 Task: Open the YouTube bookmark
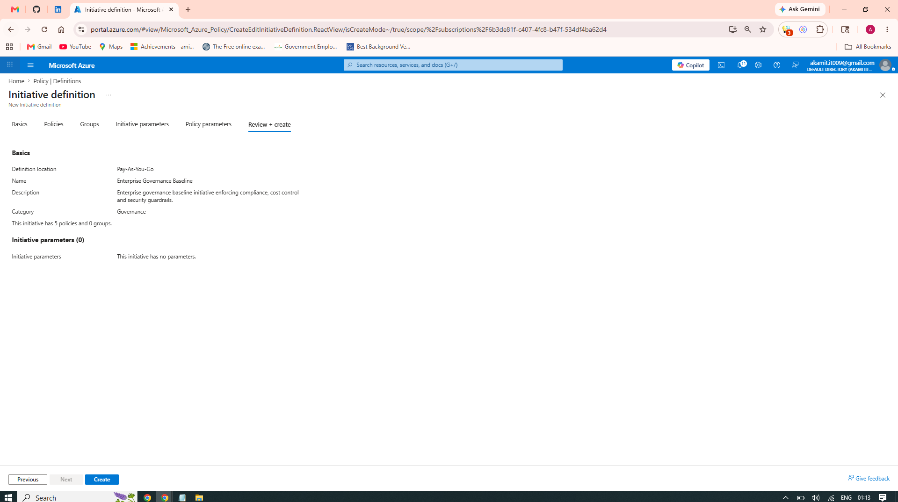point(75,47)
